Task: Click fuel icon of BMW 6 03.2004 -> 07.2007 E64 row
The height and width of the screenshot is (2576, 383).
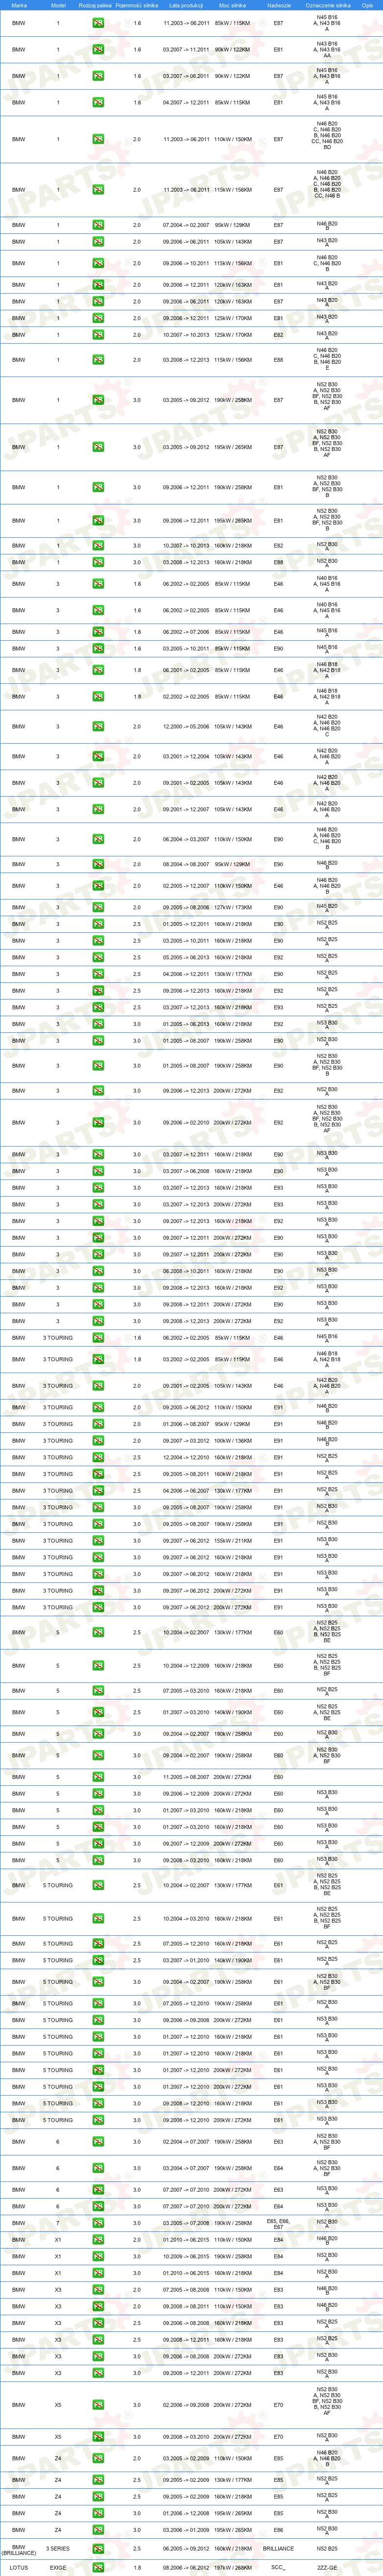Action: (x=98, y=2169)
